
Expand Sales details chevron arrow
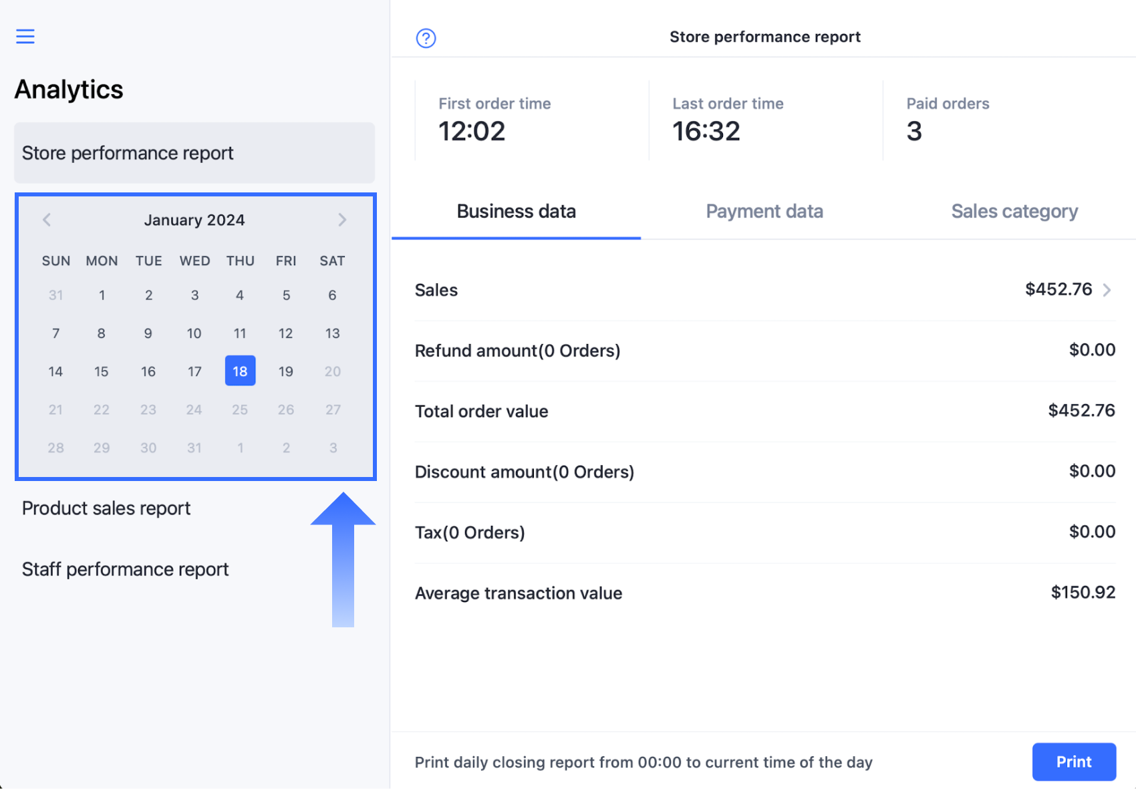[x=1107, y=290]
